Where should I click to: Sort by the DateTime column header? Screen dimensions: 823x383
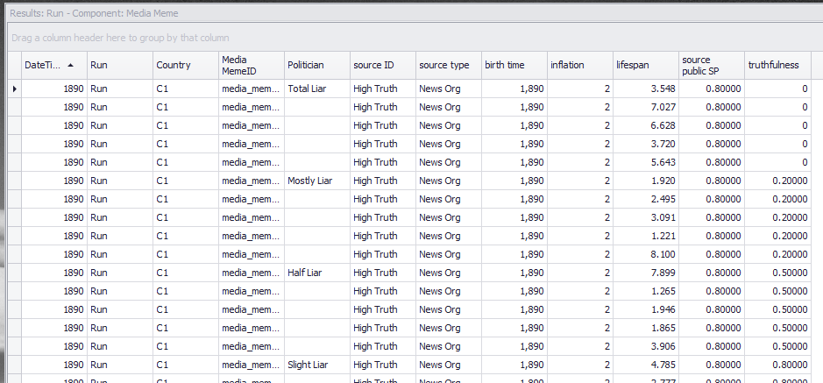tap(54, 65)
